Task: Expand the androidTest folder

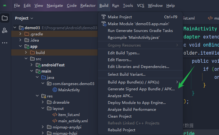Action: (x=31, y=65)
